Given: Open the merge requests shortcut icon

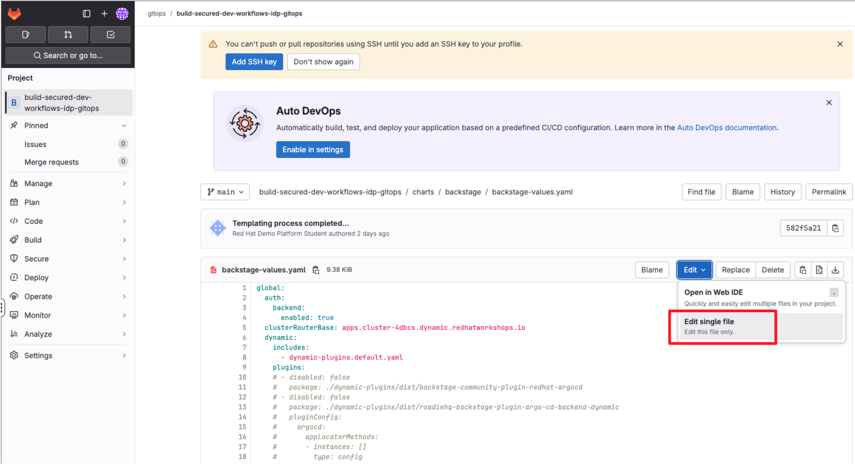Looking at the screenshot, I should 68,35.
